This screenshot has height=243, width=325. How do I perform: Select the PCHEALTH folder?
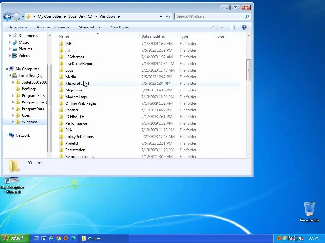coord(75,116)
